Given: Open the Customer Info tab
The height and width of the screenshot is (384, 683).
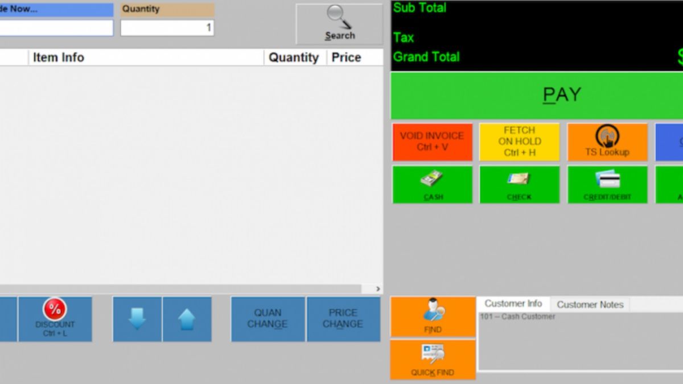Looking at the screenshot, I should 513,303.
